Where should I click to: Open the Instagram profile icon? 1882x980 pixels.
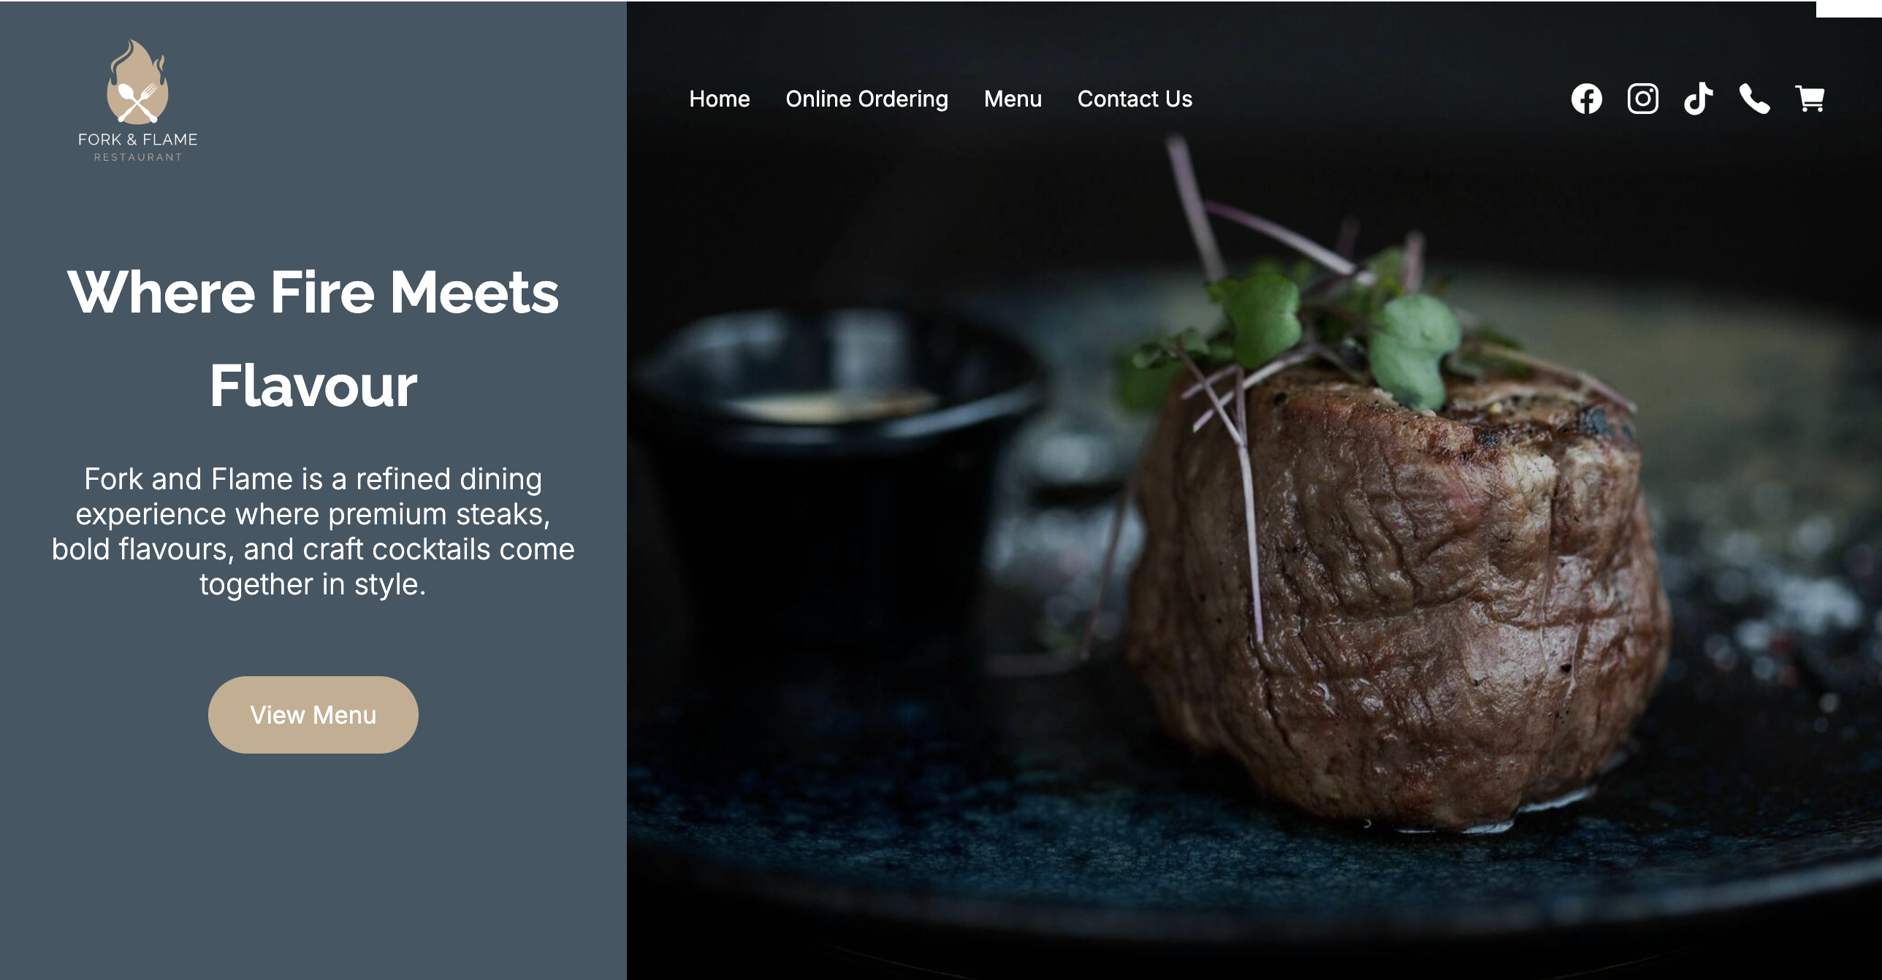coord(1642,99)
